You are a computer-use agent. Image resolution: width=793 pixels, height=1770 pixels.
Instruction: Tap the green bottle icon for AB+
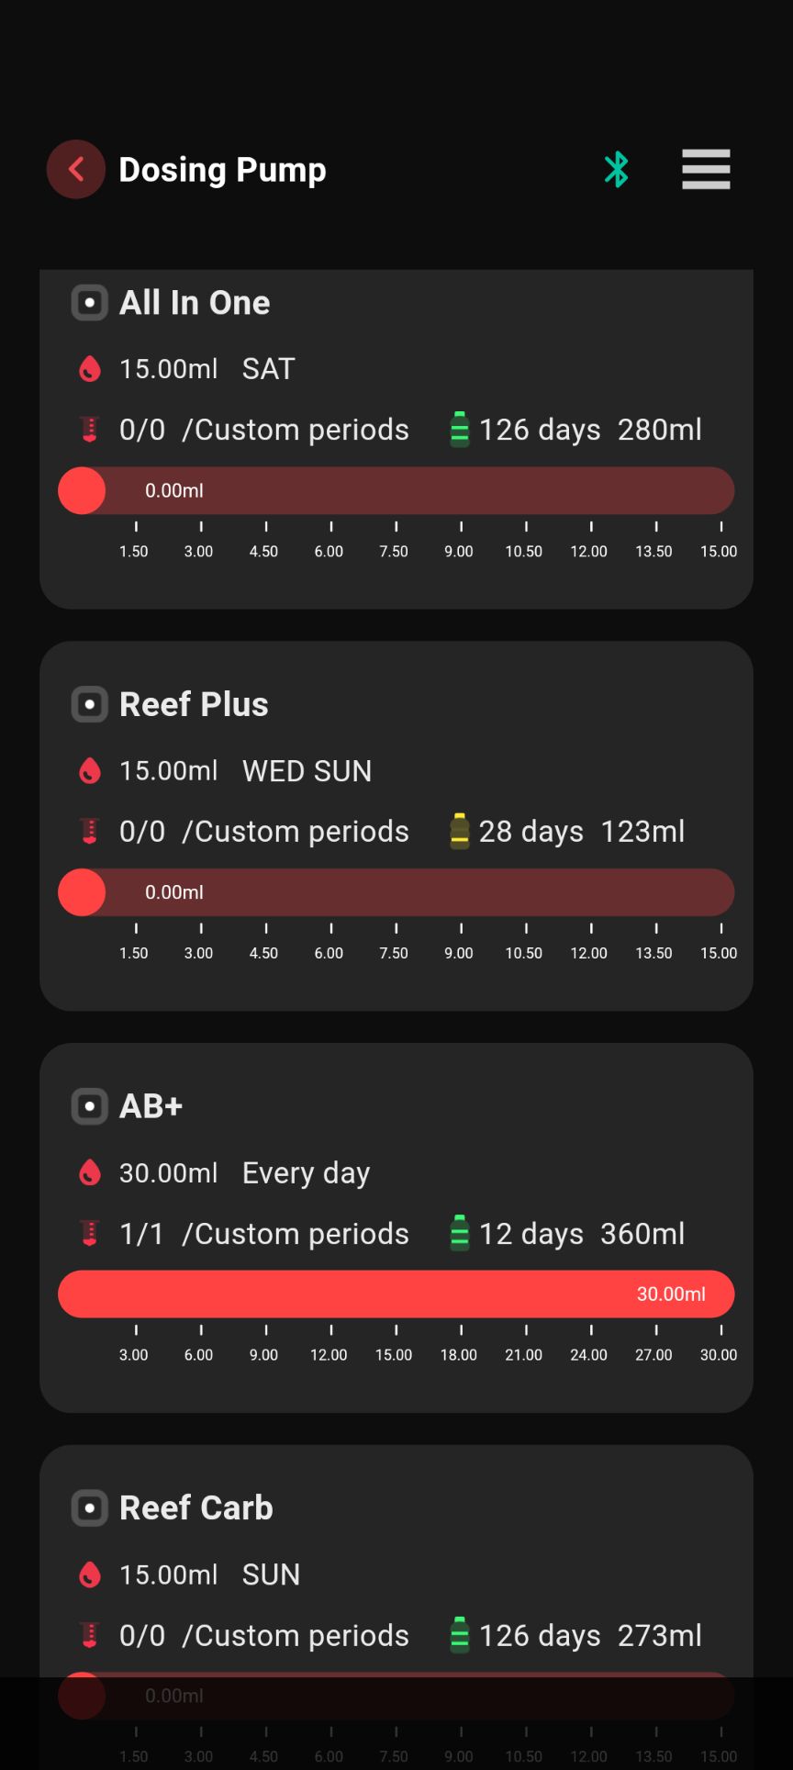460,1234
